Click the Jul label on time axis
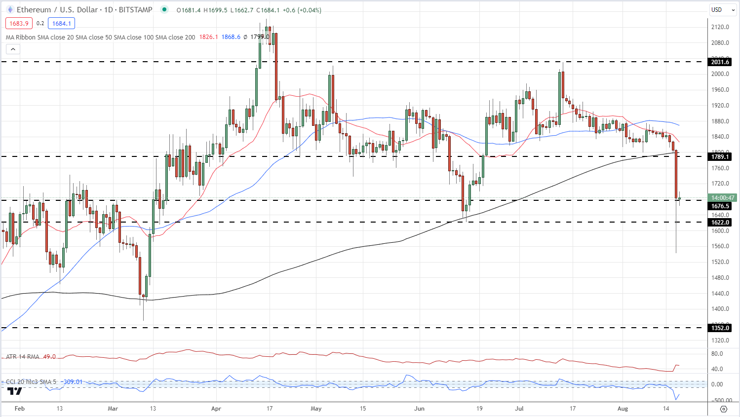Image resolution: width=740 pixels, height=417 pixels. 519,409
